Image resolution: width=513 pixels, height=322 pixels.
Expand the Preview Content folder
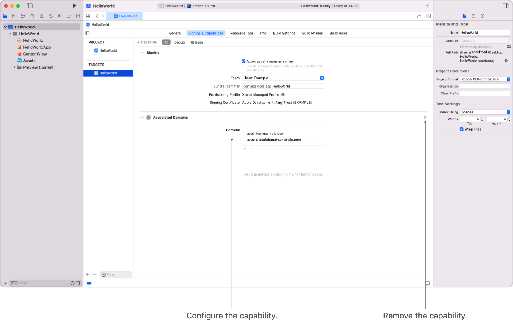14,67
